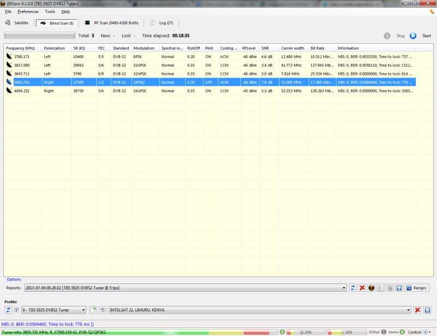Image resolution: width=437 pixels, height=336 pixels.
Task: Click the refresh icon beside Reports dropdown
Action: [x=353, y=287]
